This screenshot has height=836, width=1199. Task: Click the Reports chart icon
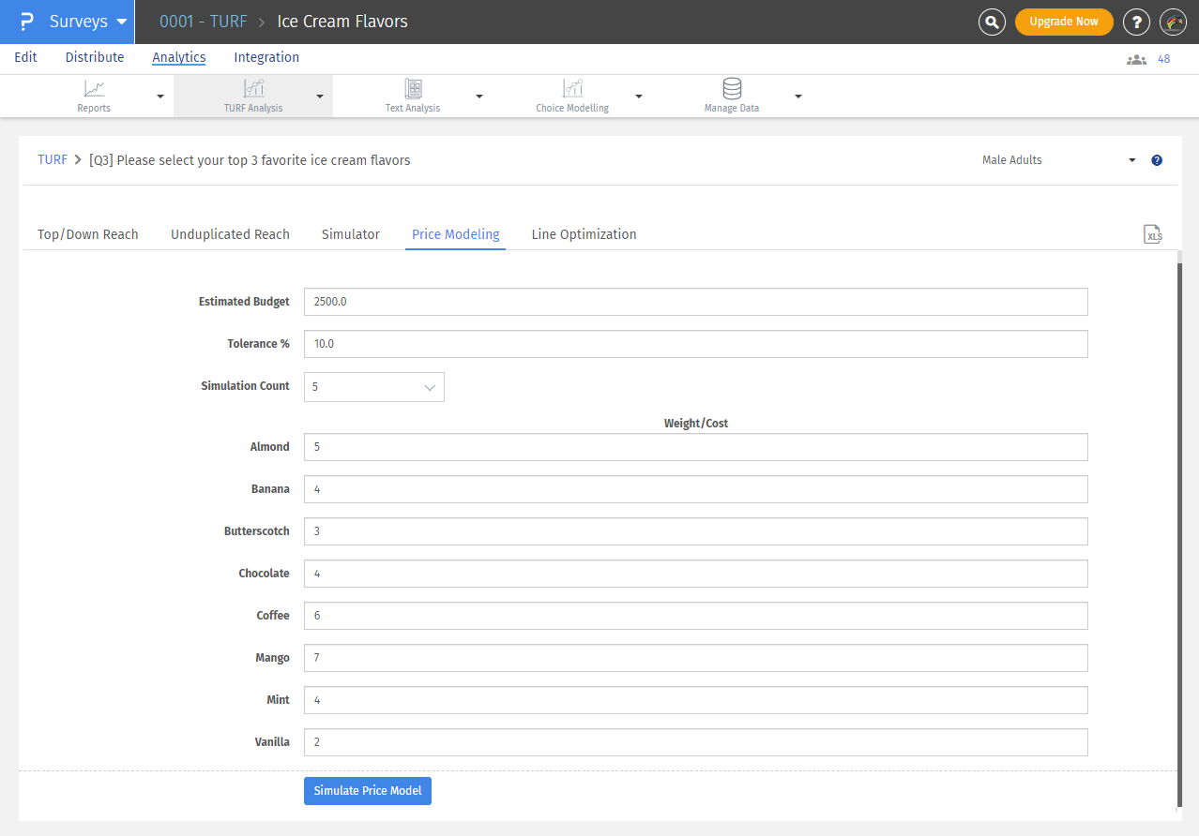tap(94, 89)
